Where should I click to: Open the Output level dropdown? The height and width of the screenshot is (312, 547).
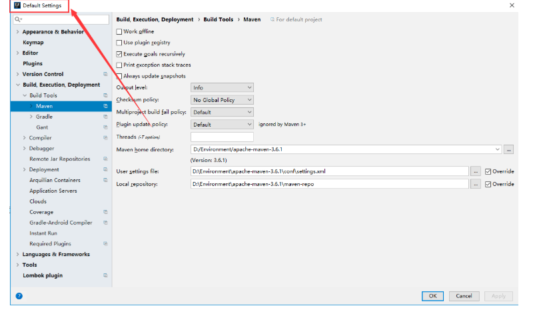tap(222, 87)
